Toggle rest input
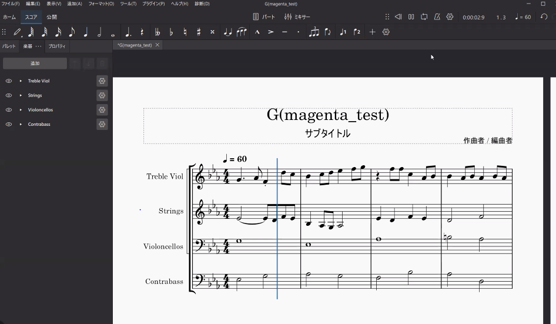Viewport: 556px width, 324px height. [142, 32]
